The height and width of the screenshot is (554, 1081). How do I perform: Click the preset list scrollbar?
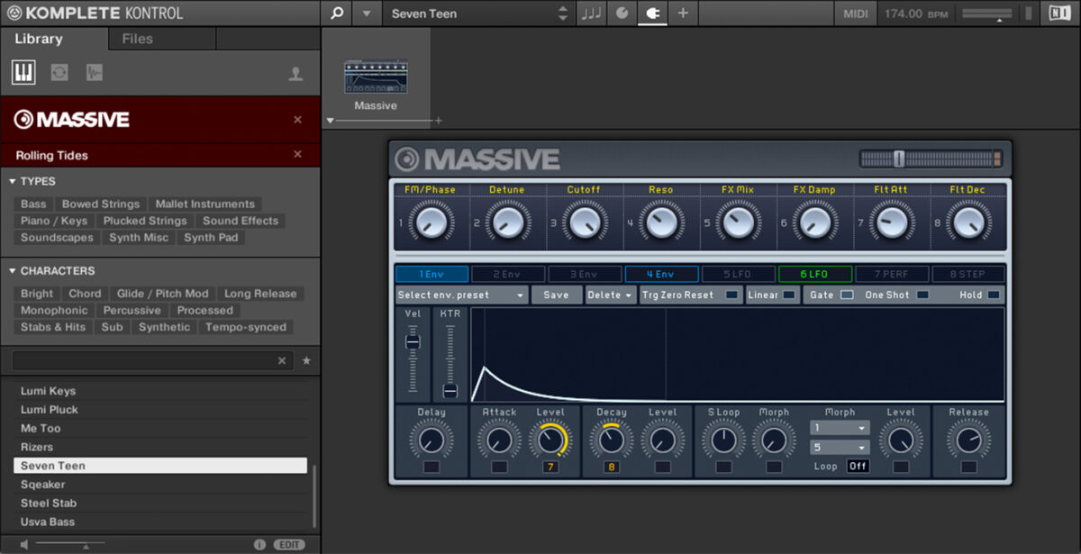tap(314, 496)
